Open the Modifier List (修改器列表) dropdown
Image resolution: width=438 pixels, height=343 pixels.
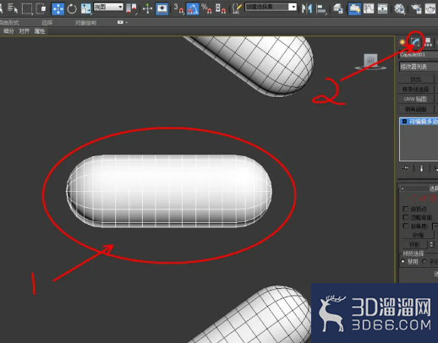click(x=419, y=67)
